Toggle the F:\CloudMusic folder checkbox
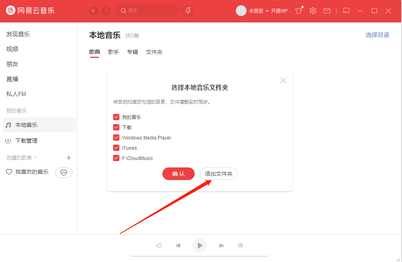 [x=116, y=158]
